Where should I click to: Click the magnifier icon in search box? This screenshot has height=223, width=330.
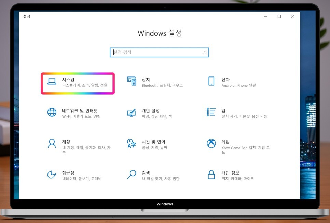(x=205, y=52)
